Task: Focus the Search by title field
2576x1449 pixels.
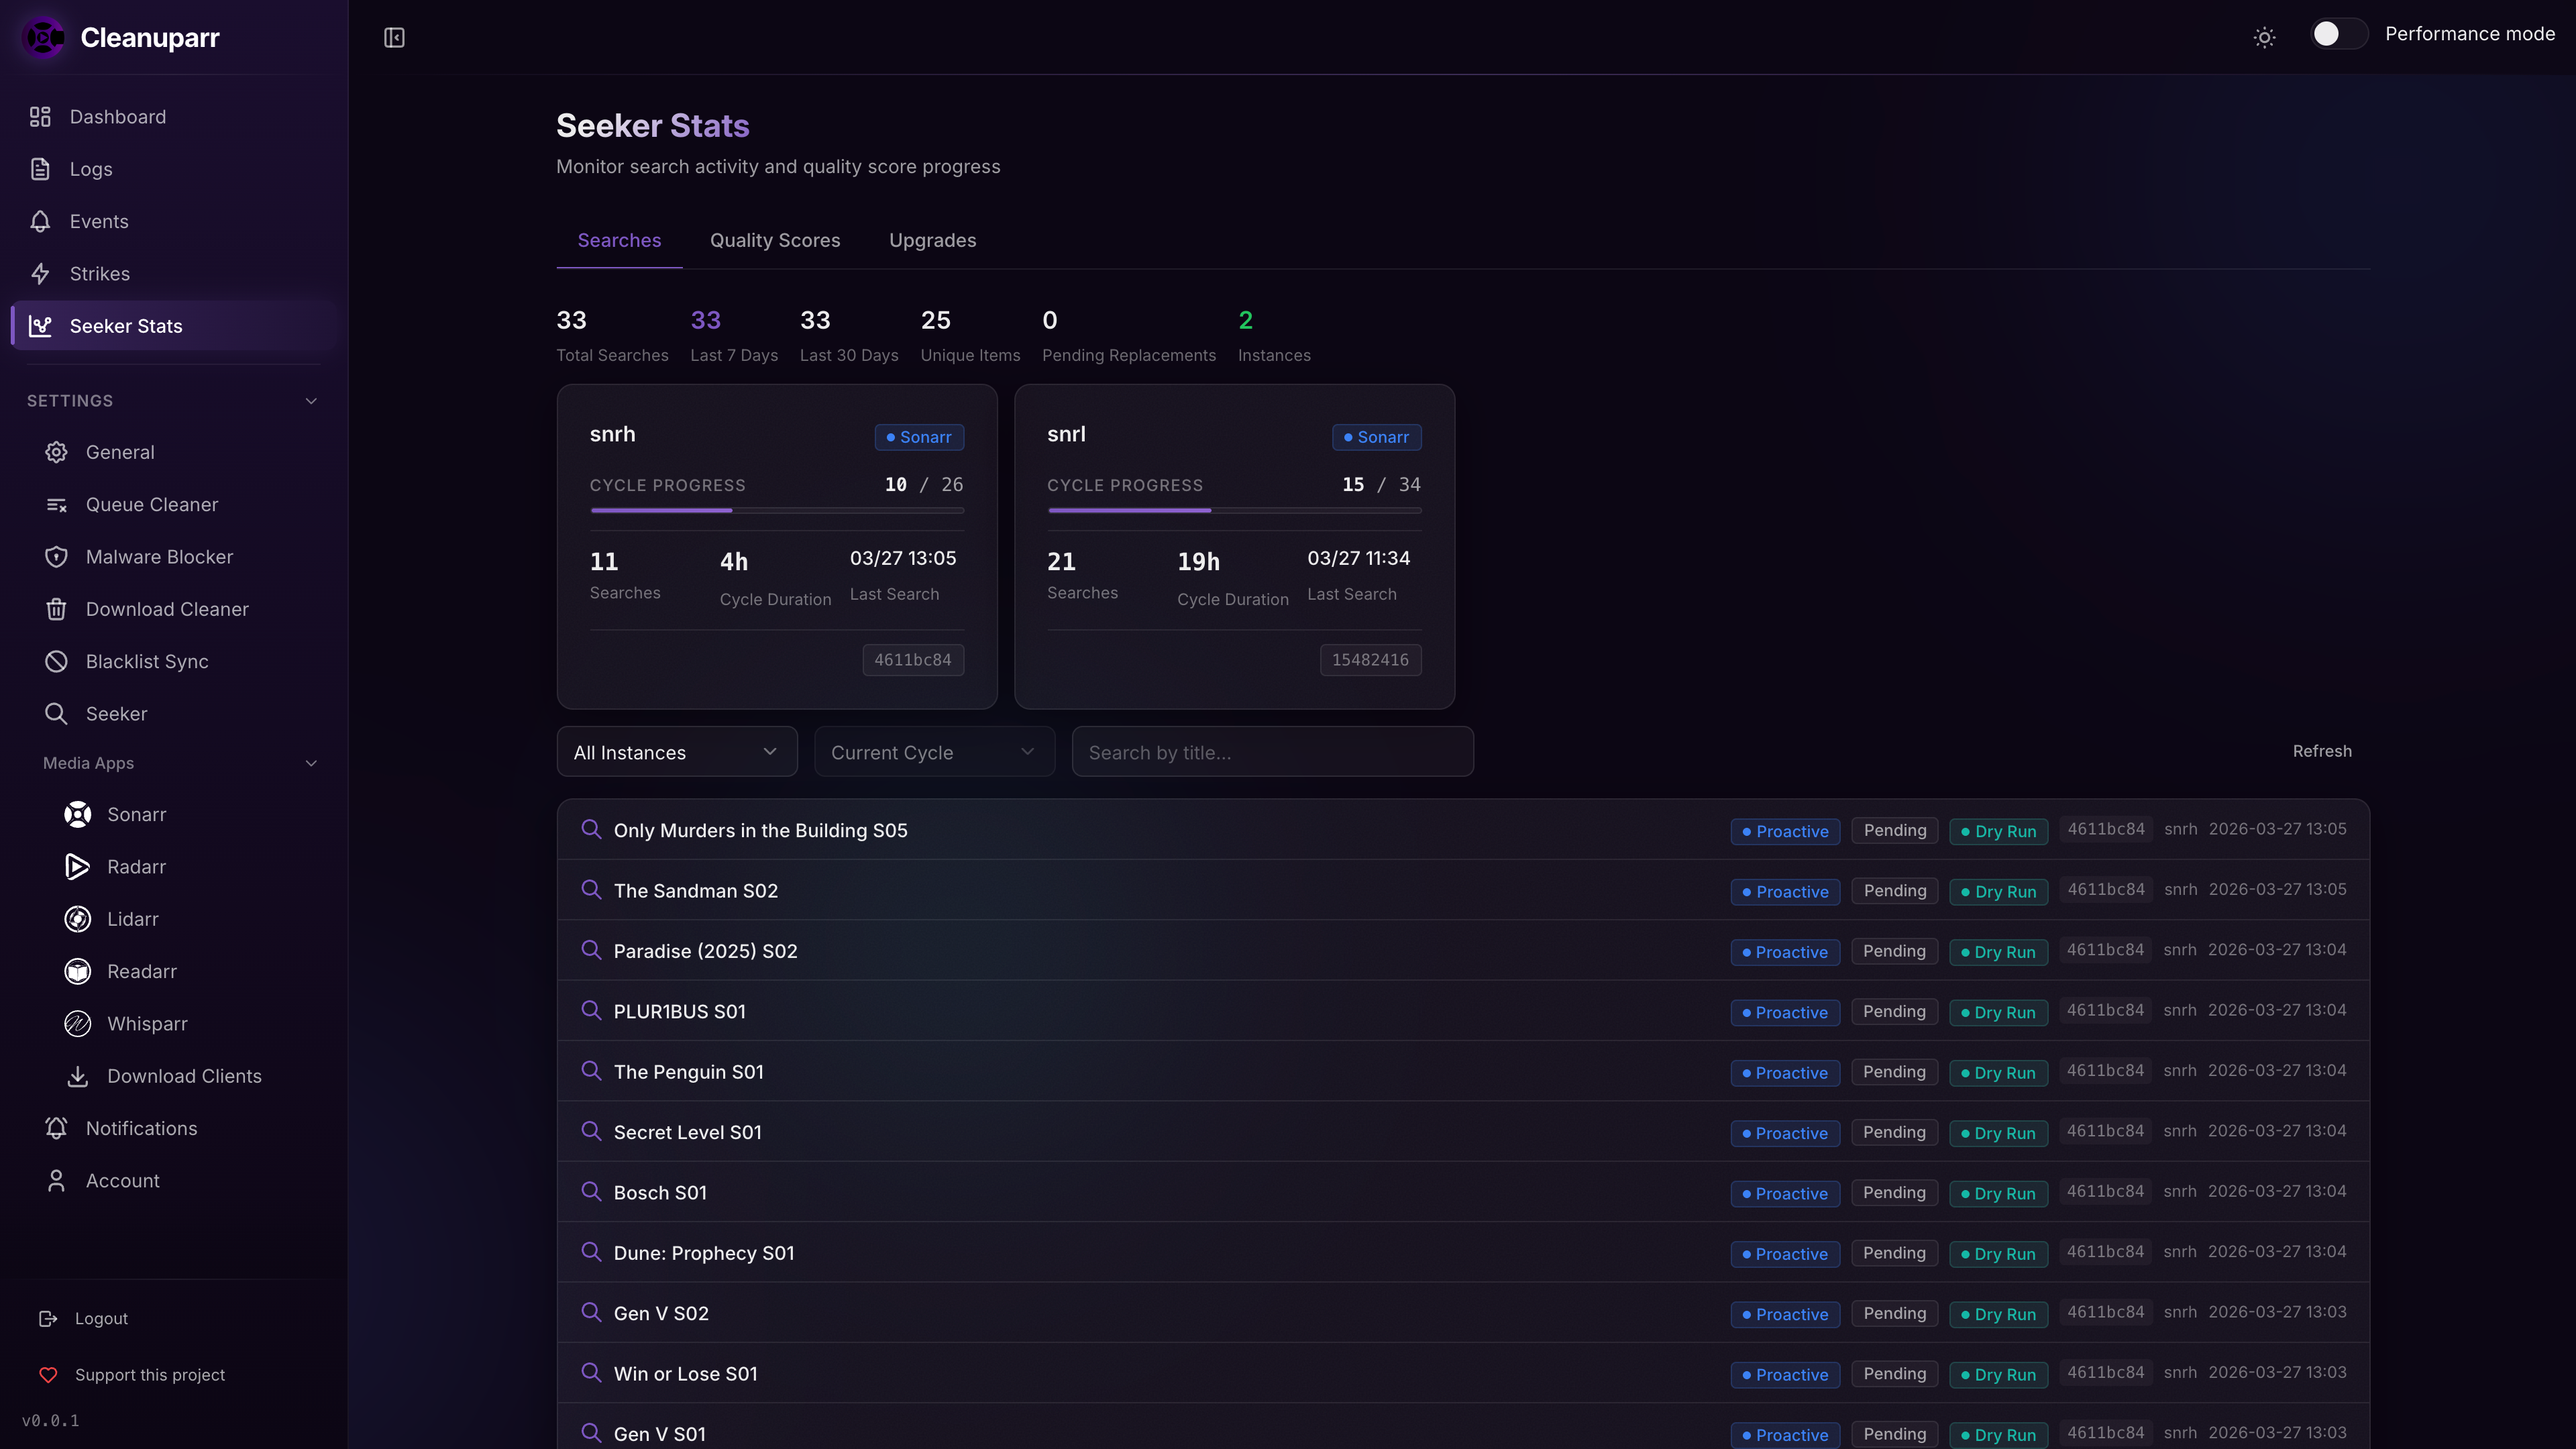Action: coord(1272,752)
